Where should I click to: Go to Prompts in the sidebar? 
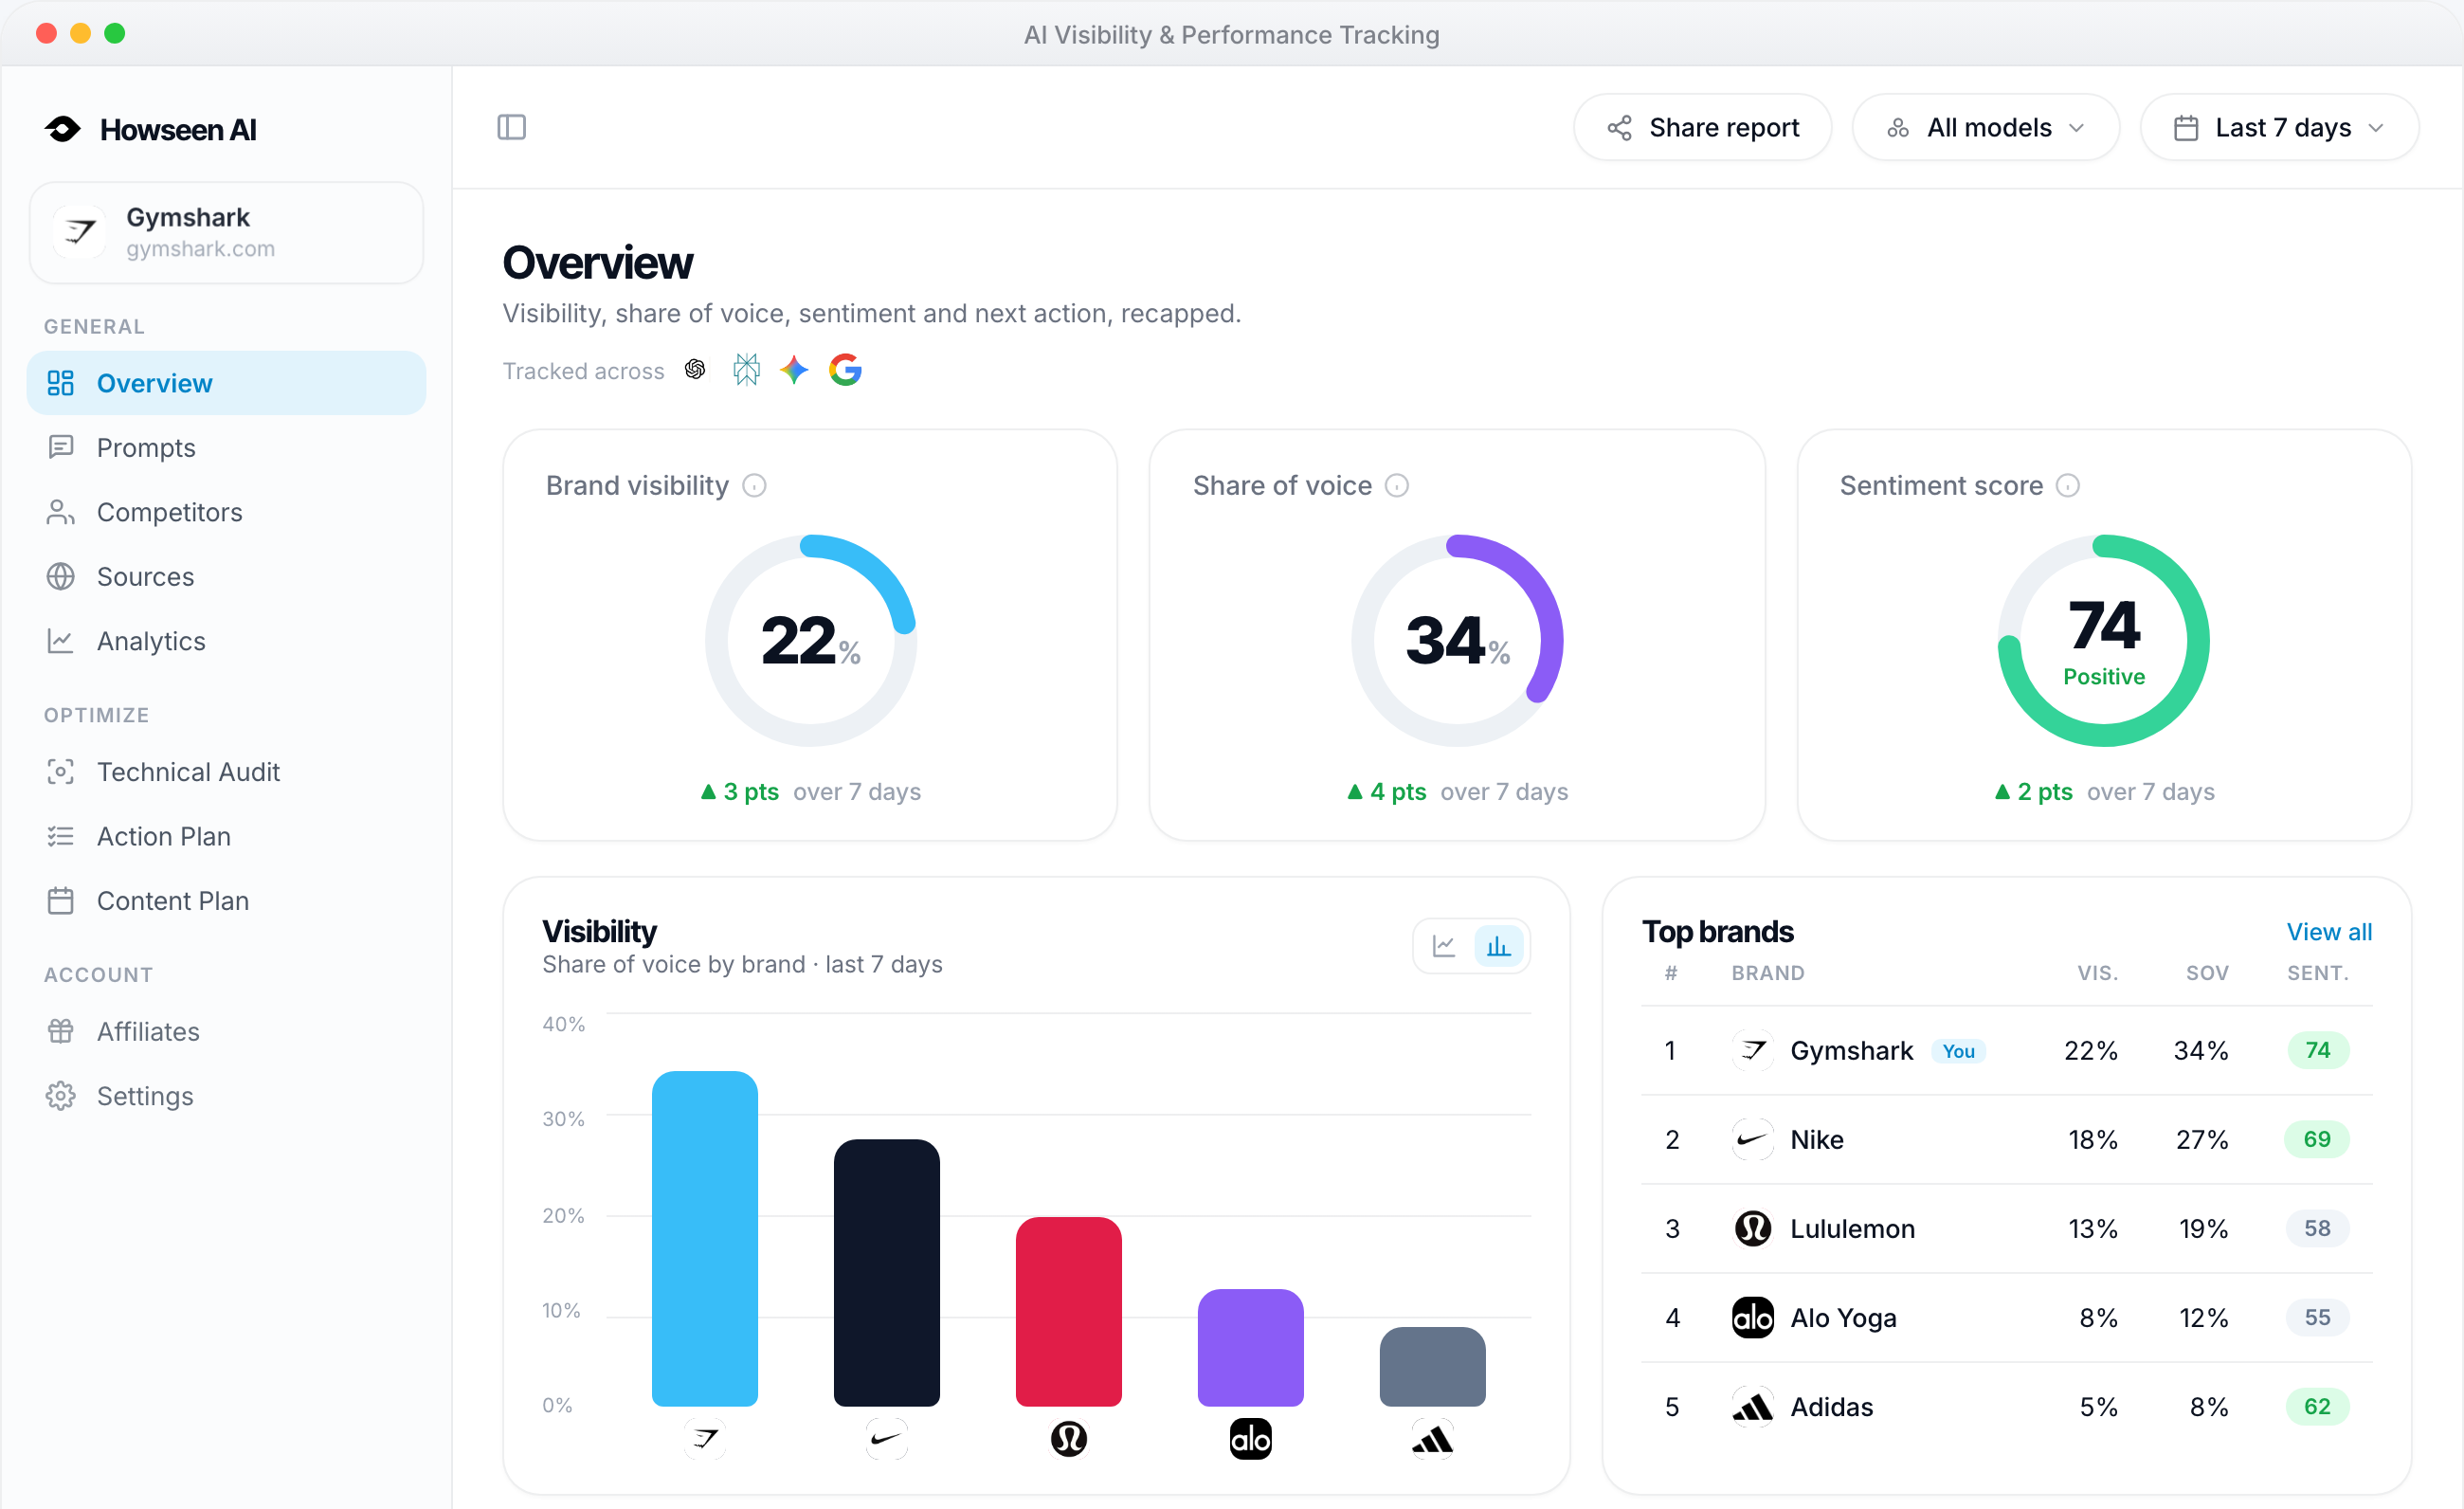227,447
